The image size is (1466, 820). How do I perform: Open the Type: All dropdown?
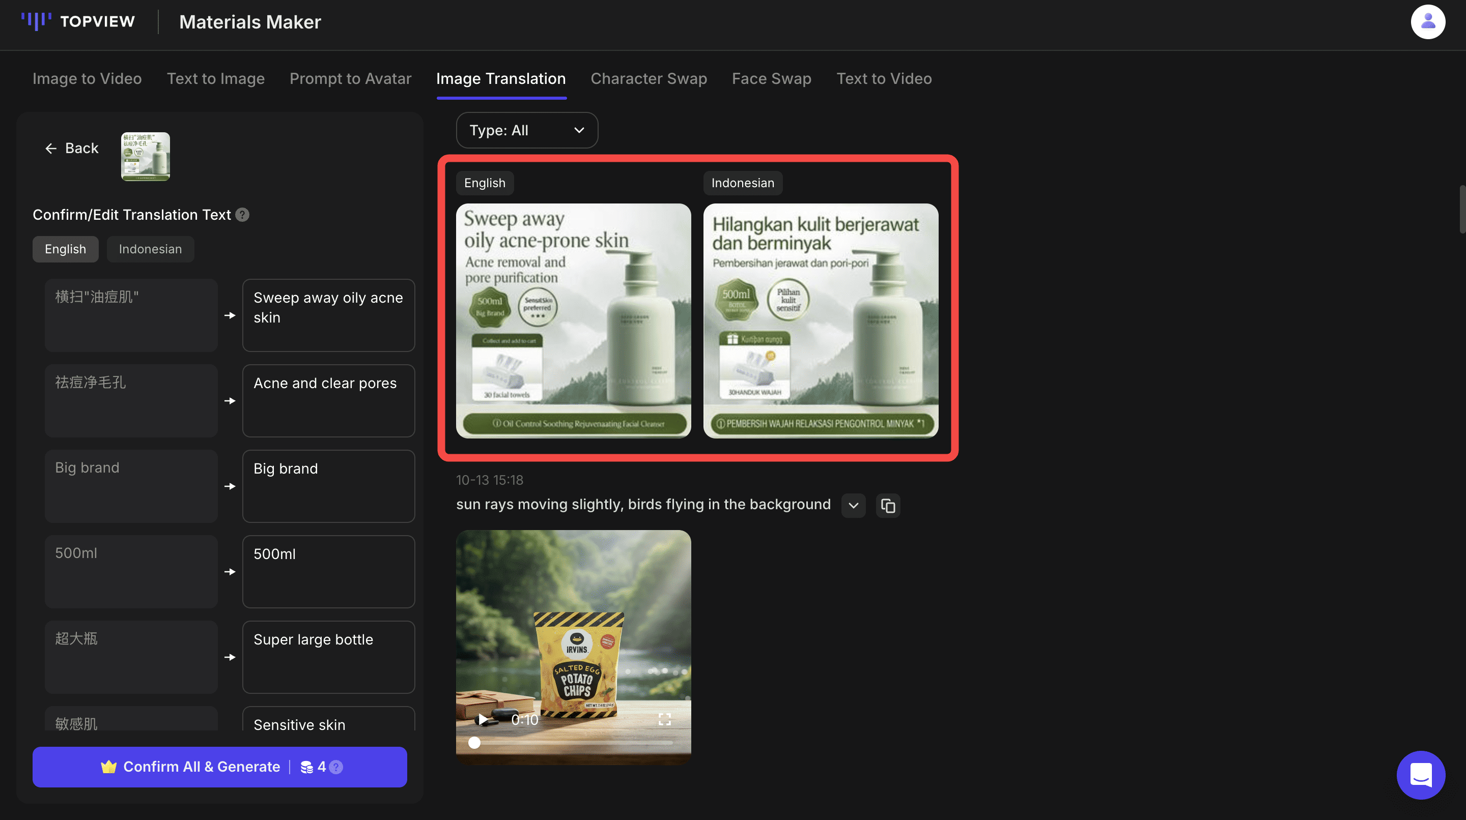pyautogui.click(x=526, y=130)
